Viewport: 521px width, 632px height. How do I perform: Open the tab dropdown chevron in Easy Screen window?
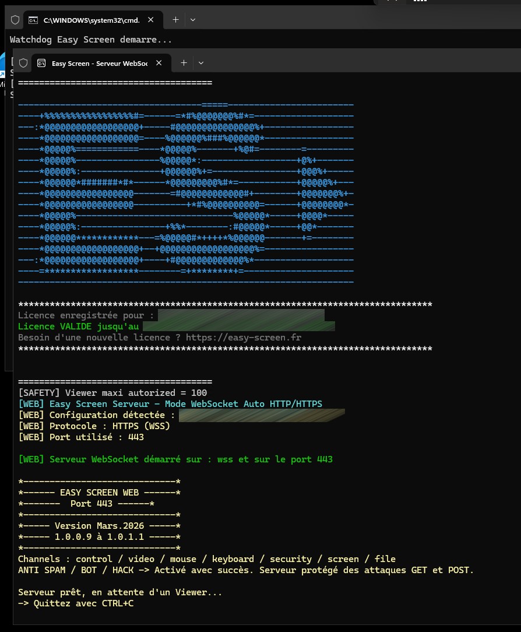201,63
